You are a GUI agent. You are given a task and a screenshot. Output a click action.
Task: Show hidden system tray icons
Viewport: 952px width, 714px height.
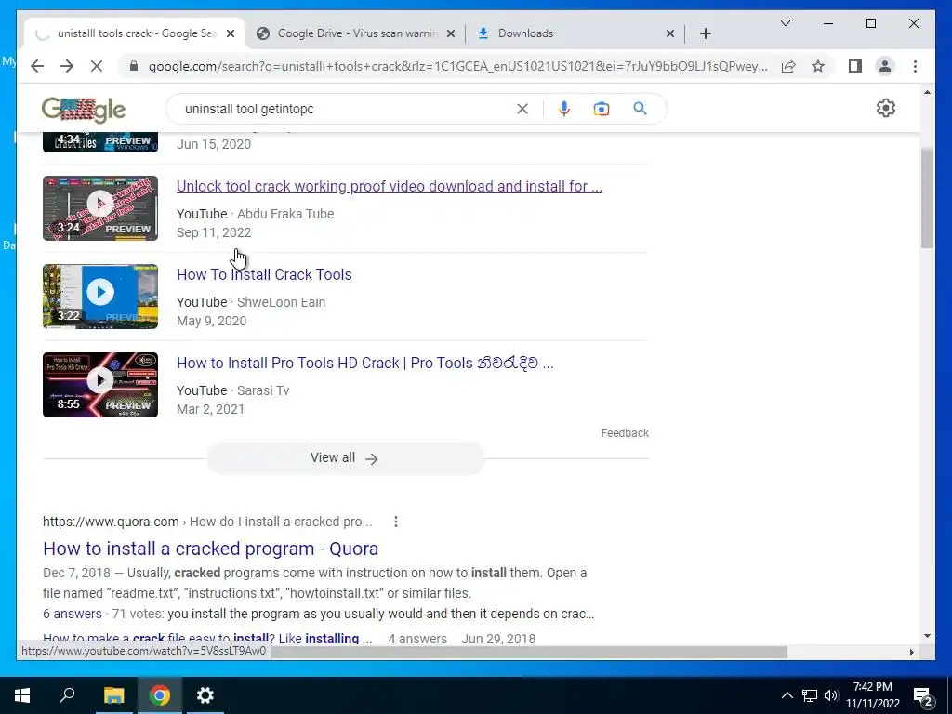(787, 695)
